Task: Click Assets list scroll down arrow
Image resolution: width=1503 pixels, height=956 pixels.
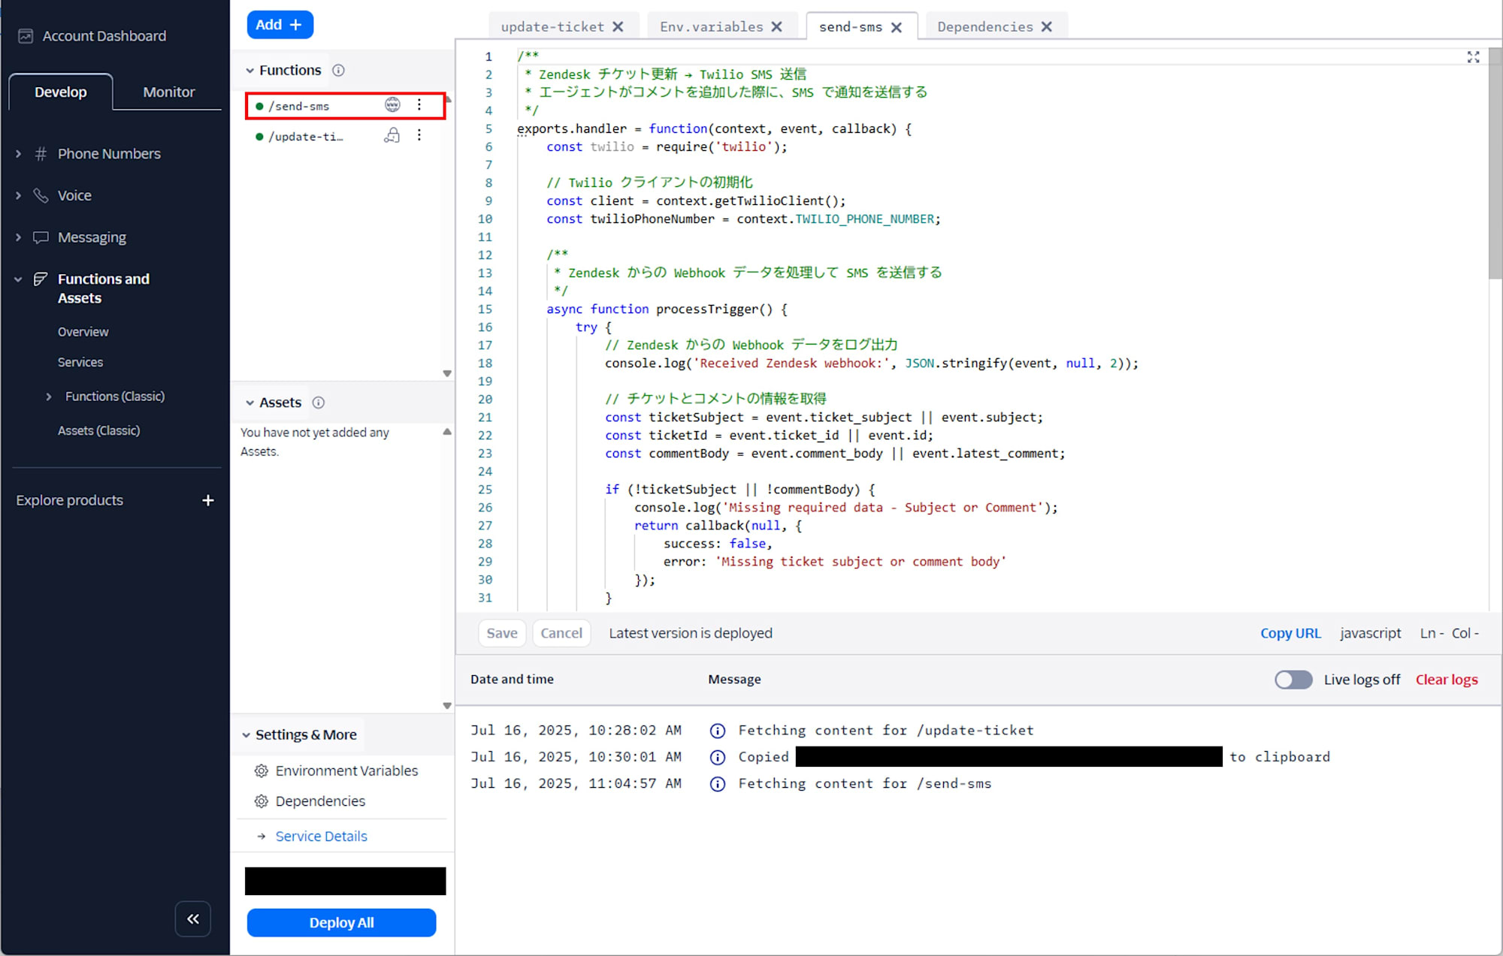Action: [447, 706]
